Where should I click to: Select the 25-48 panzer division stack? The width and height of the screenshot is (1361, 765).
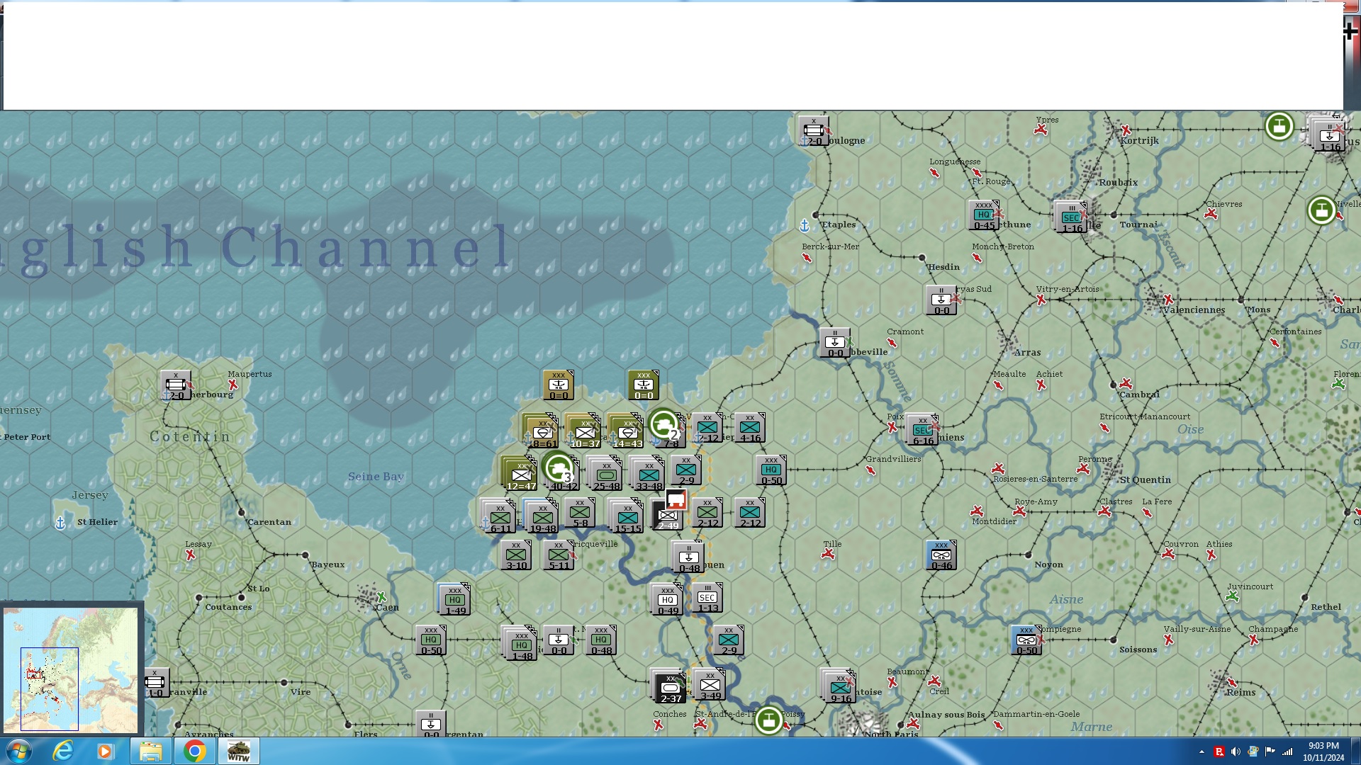(x=607, y=475)
